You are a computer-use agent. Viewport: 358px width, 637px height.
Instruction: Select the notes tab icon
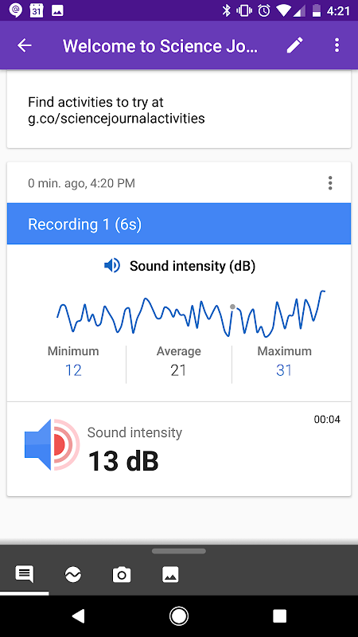[25, 574]
